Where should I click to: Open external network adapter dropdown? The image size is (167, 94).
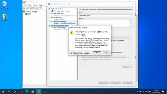pyautogui.click(x=129, y=37)
